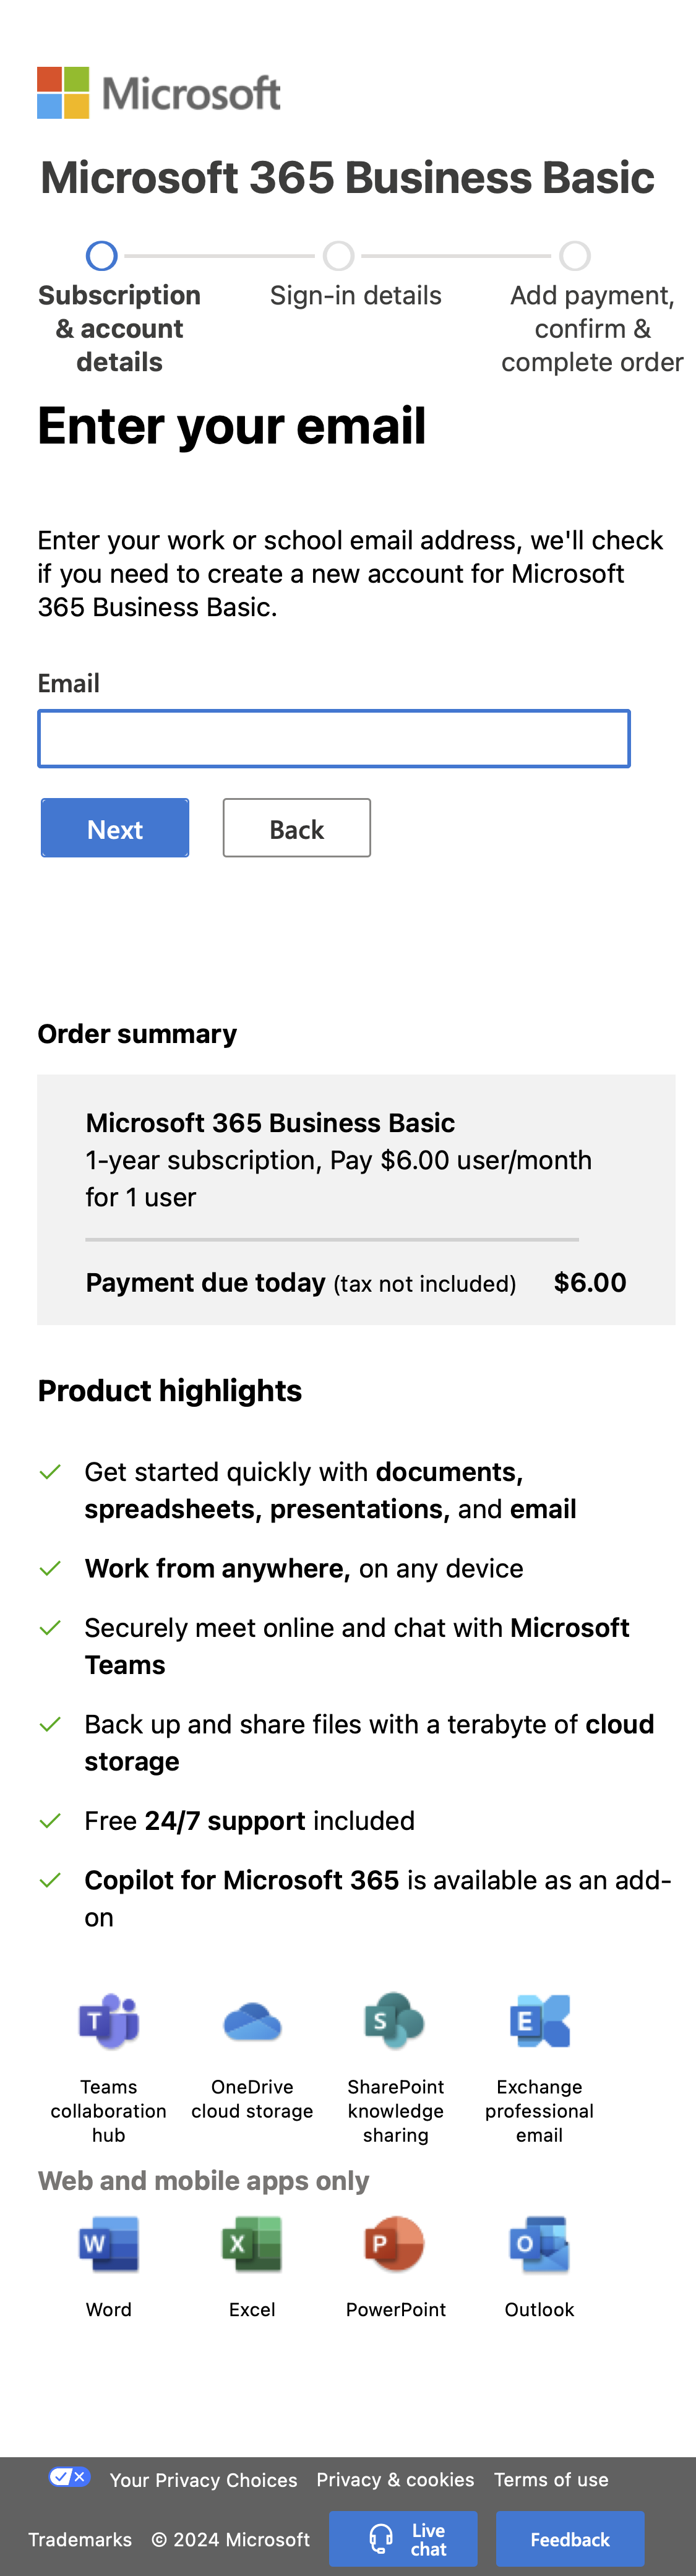The height and width of the screenshot is (2576, 696).
Task: Click the Live chat headset icon
Action: [381, 2539]
